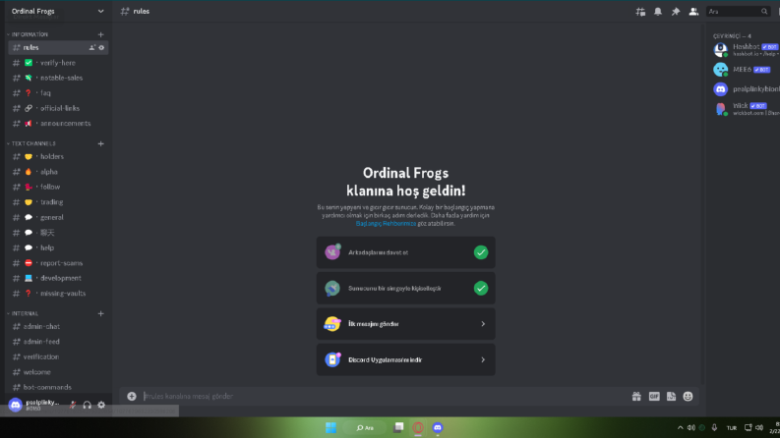Select Wick bot in the member list
The image size is (780, 438).
pyautogui.click(x=745, y=109)
